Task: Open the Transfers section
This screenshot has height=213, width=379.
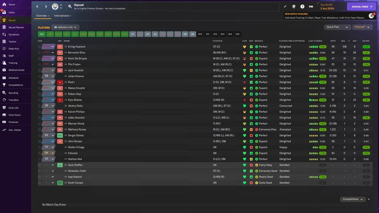Action: pyautogui.click(x=13, y=100)
